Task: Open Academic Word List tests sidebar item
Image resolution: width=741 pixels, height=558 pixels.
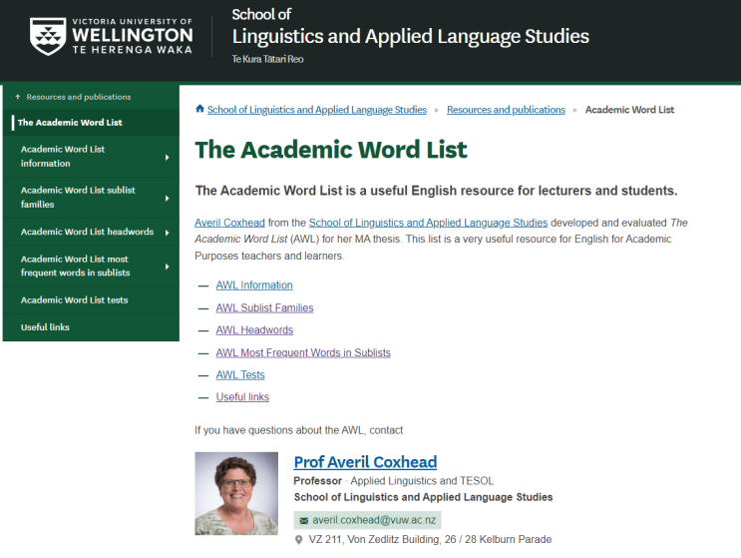Action: tap(75, 299)
